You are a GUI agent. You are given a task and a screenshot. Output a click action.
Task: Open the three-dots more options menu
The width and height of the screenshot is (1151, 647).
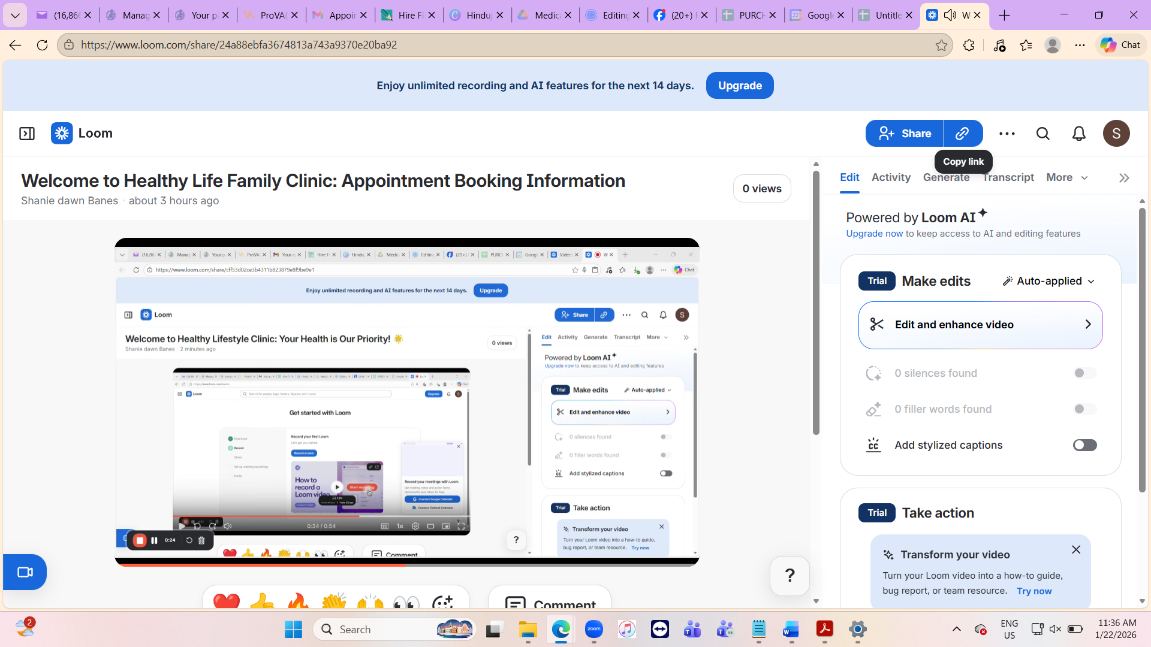coord(1007,134)
